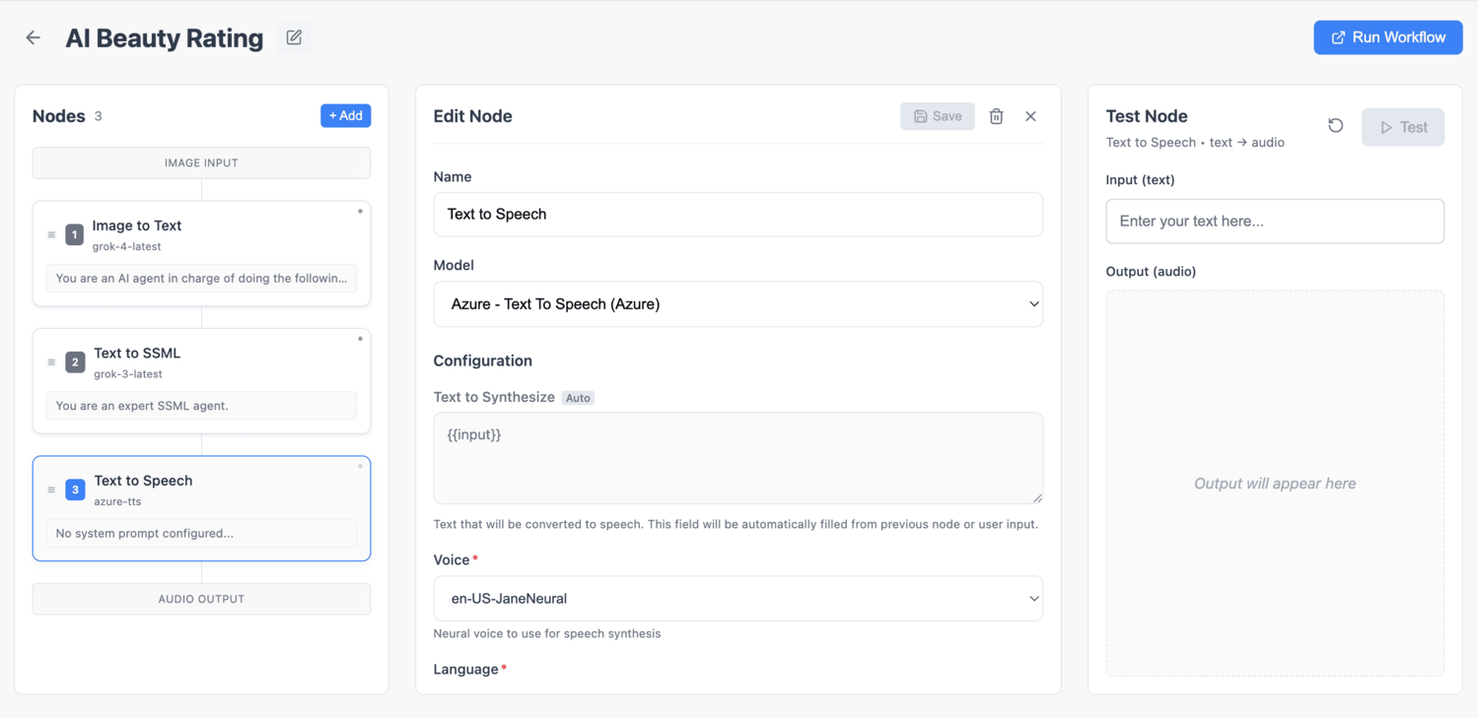This screenshot has width=1478, height=718.
Task: Open the Model dropdown
Action: [738, 304]
